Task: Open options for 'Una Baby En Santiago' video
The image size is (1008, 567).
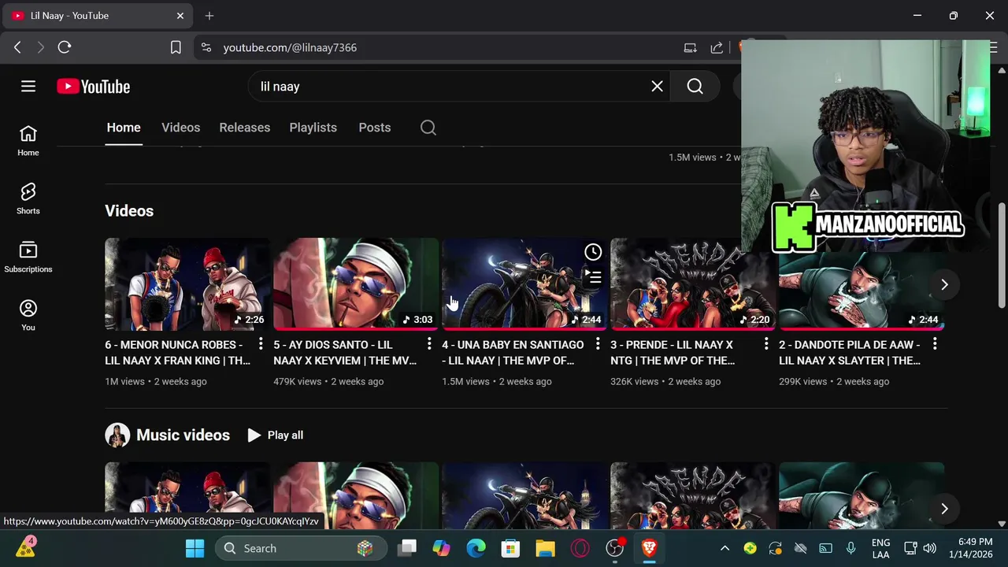Action: pos(597,344)
